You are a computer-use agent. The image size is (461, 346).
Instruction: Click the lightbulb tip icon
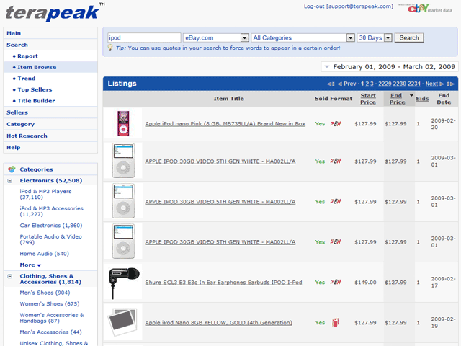pyautogui.click(x=110, y=48)
